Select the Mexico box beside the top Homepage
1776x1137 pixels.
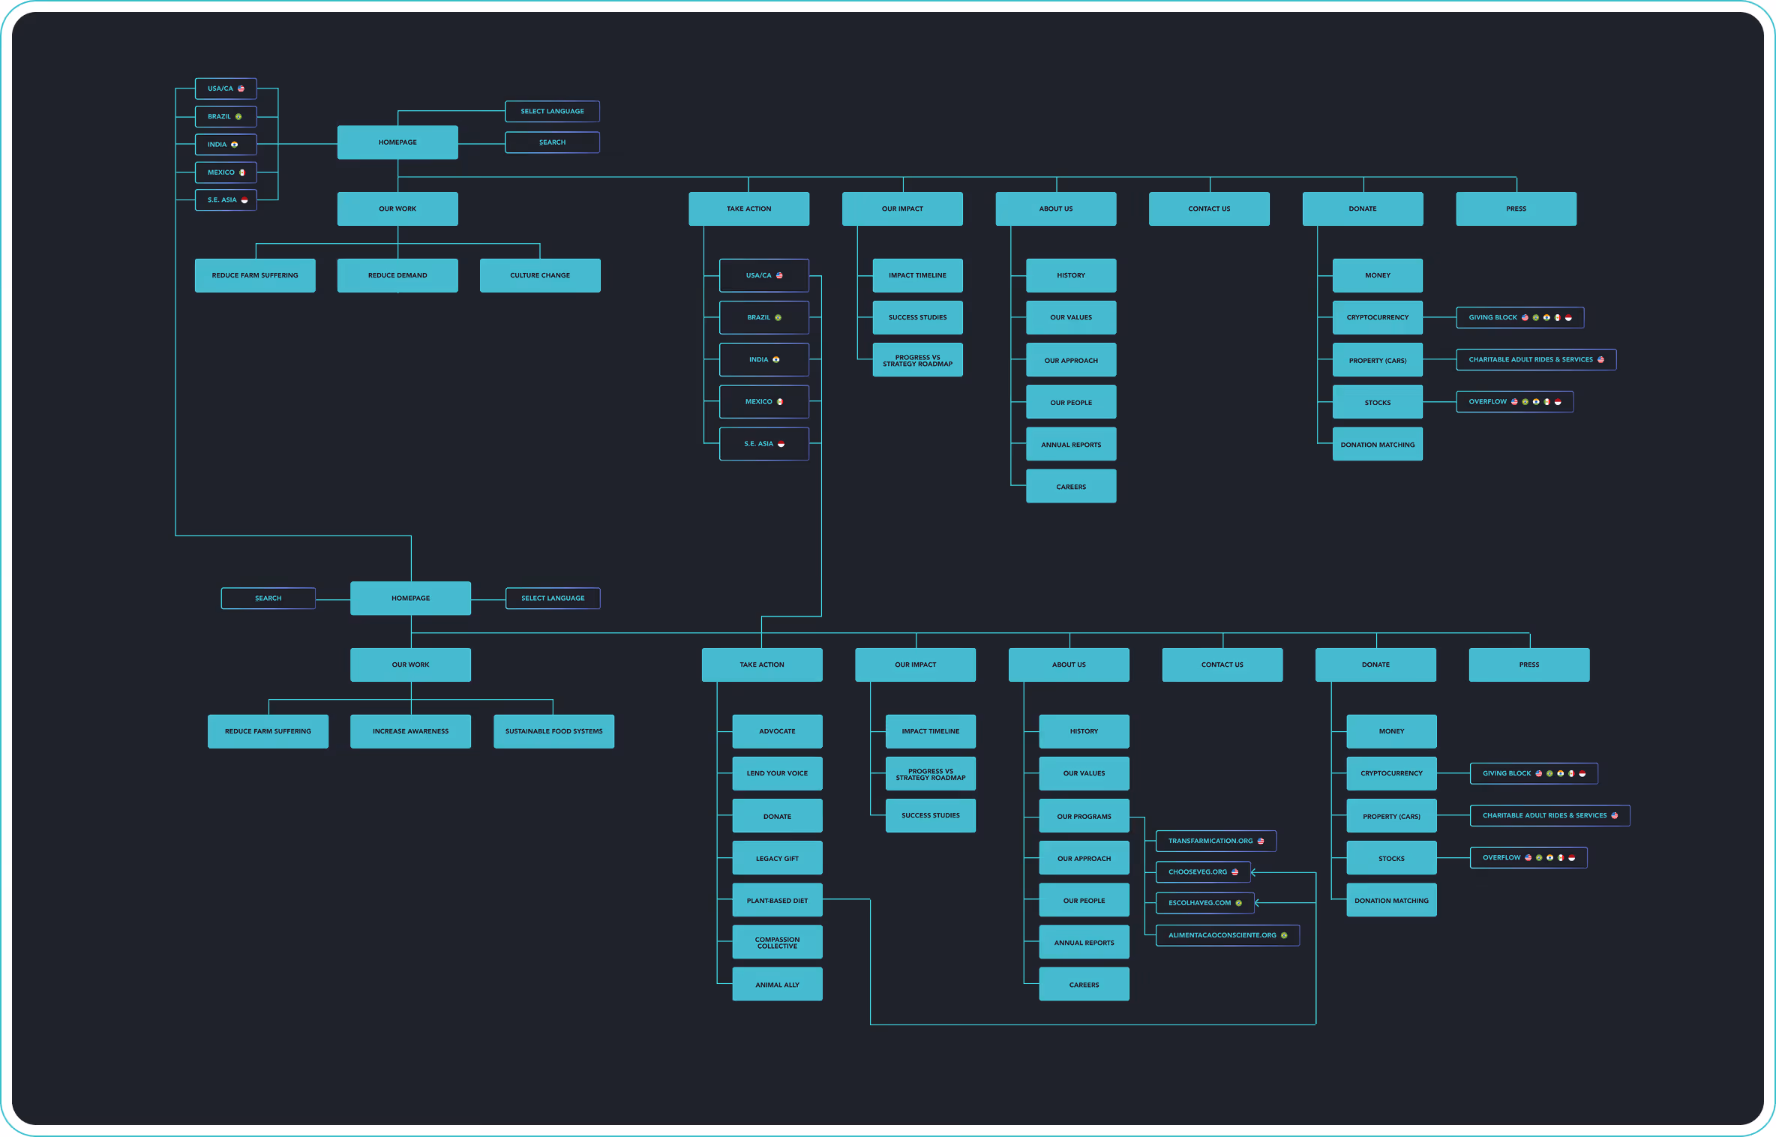[x=226, y=172]
